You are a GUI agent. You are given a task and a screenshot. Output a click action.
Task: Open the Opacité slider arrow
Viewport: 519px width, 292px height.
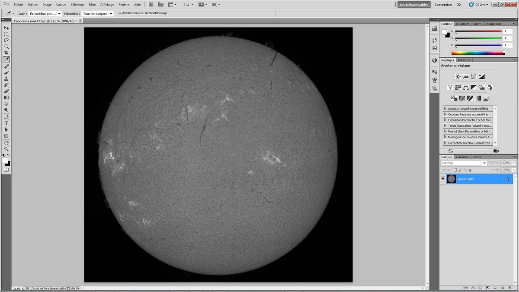click(x=515, y=163)
